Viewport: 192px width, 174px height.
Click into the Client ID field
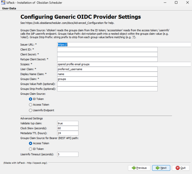(x=107, y=49)
